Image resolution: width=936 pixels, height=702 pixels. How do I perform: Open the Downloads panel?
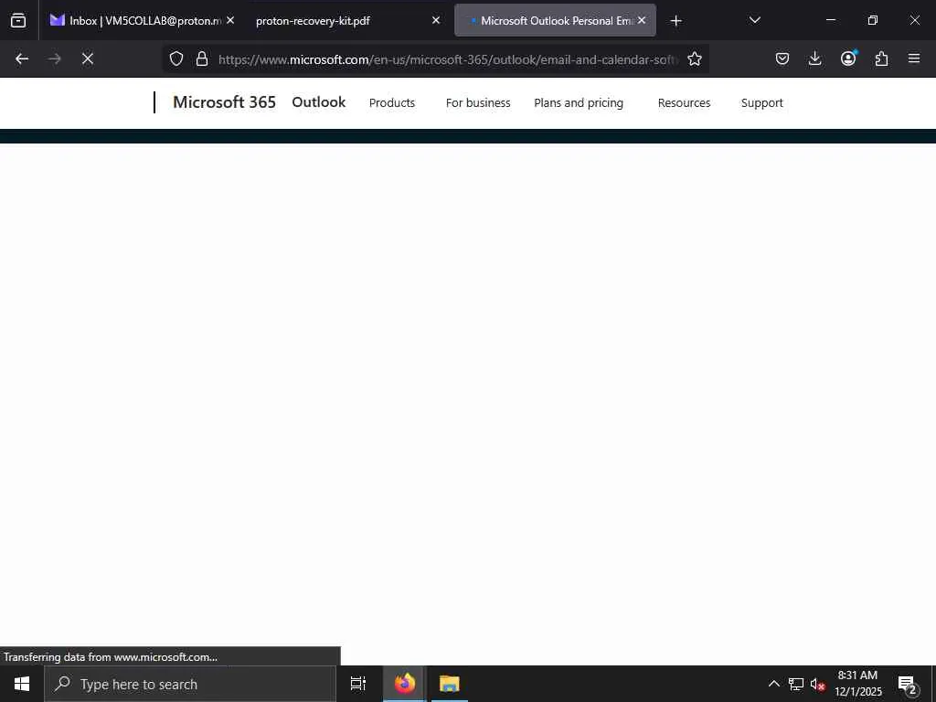[814, 58]
